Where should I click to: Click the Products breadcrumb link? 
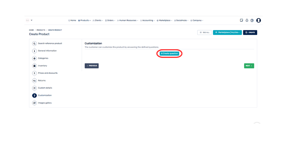point(41,30)
